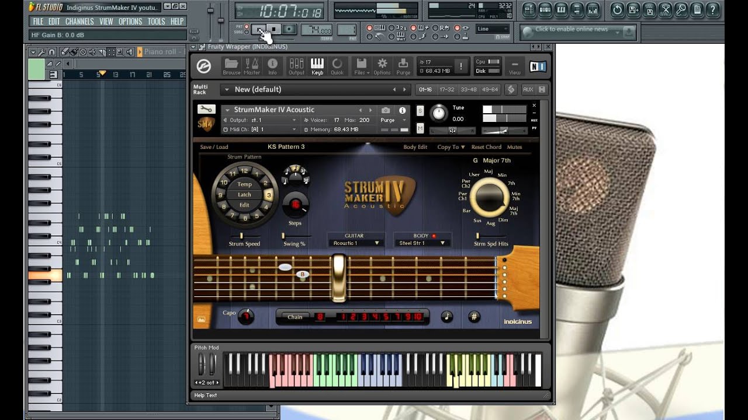Open the Options gear in Kontakt
Viewport: 748px width, 420px height.
[x=382, y=66]
